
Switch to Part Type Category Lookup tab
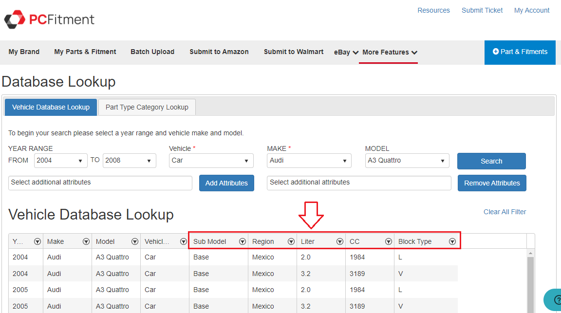[147, 107]
